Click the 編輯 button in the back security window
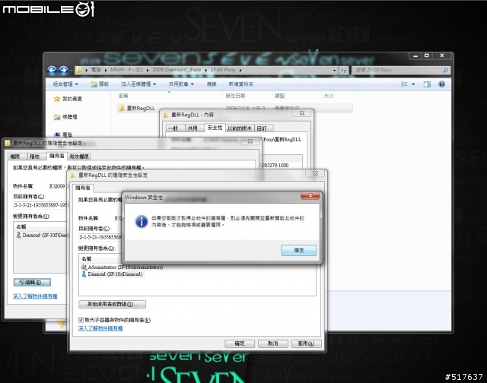 pyautogui.click(x=32, y=282)
